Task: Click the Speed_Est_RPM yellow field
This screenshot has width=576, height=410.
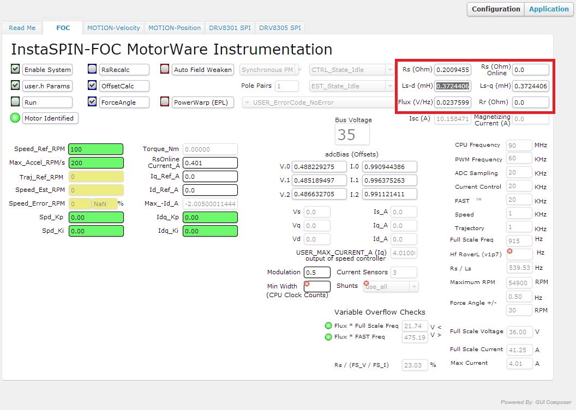Action: pyautogui.click(x=96, y=190)
